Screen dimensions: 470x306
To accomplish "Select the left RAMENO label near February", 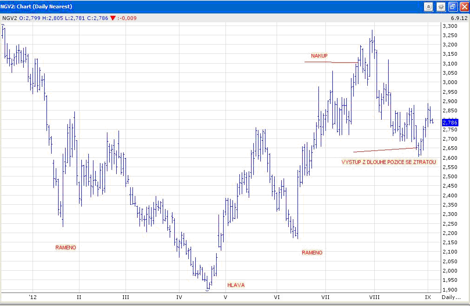I will pyautogui.click(x=66, y=247).
